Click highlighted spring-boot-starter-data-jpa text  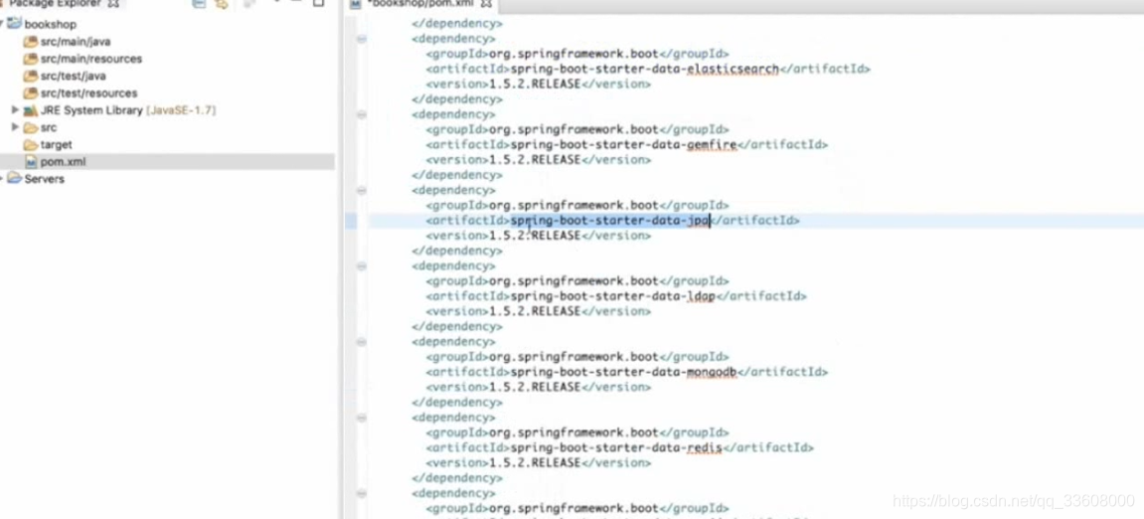[610, 221]
